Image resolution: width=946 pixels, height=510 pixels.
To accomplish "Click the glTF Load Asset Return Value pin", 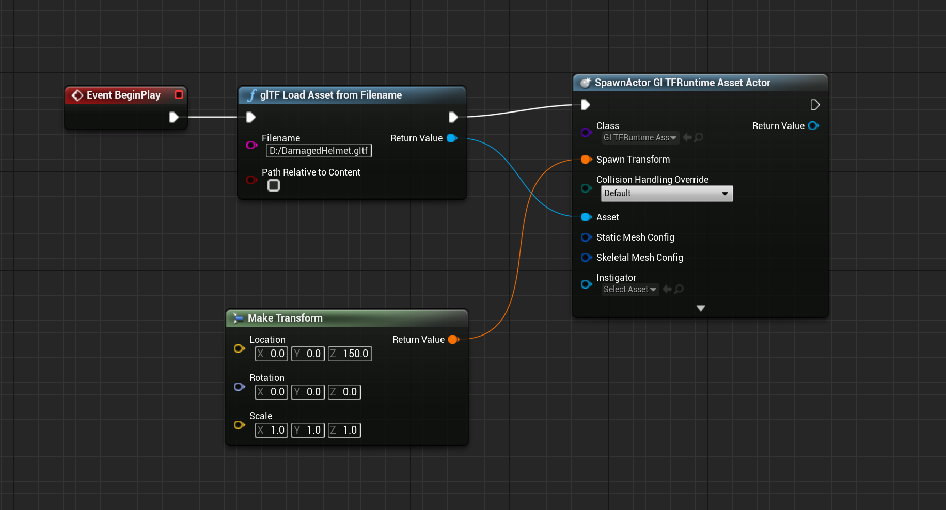I will tap(452, 138).
